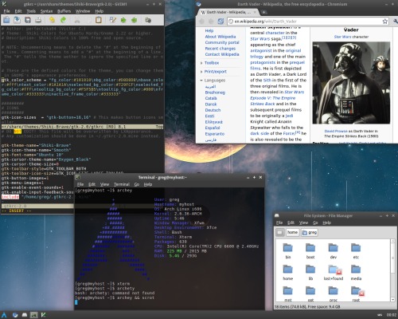Image resolution: width=398 pixels, height=319 pixels.
Task: Open GVim's Buffers menu
Action: point(64,11)
